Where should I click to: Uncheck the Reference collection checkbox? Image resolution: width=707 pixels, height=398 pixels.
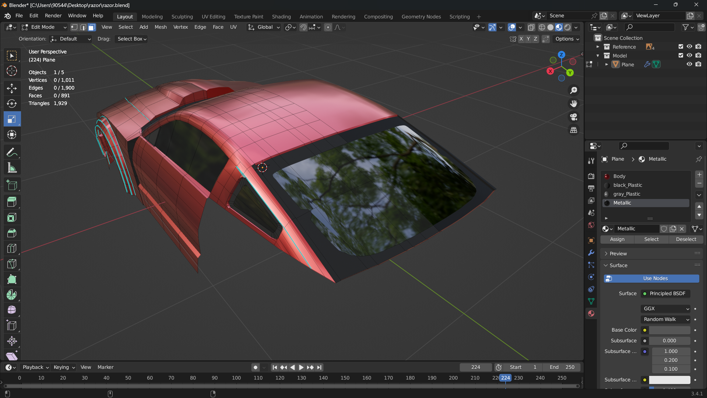(680, 47)
